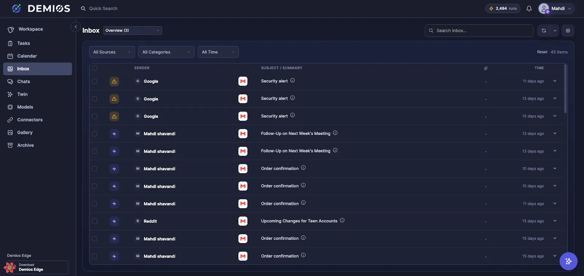Open Connectors from sidebar
Viewport: 584px width, 276px height.
click(x=38, y=120)
